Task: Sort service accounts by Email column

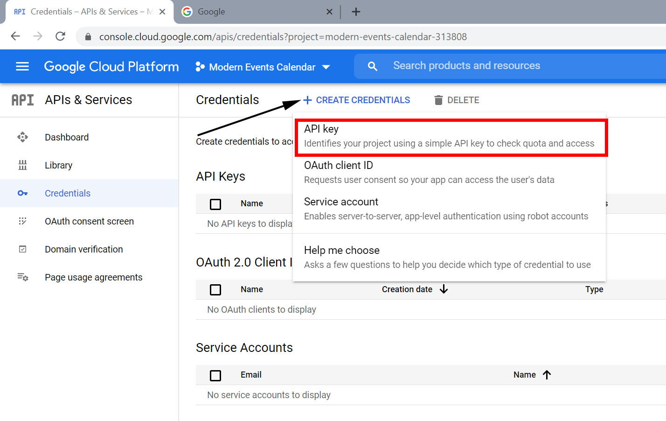Action: click(251, 375)
